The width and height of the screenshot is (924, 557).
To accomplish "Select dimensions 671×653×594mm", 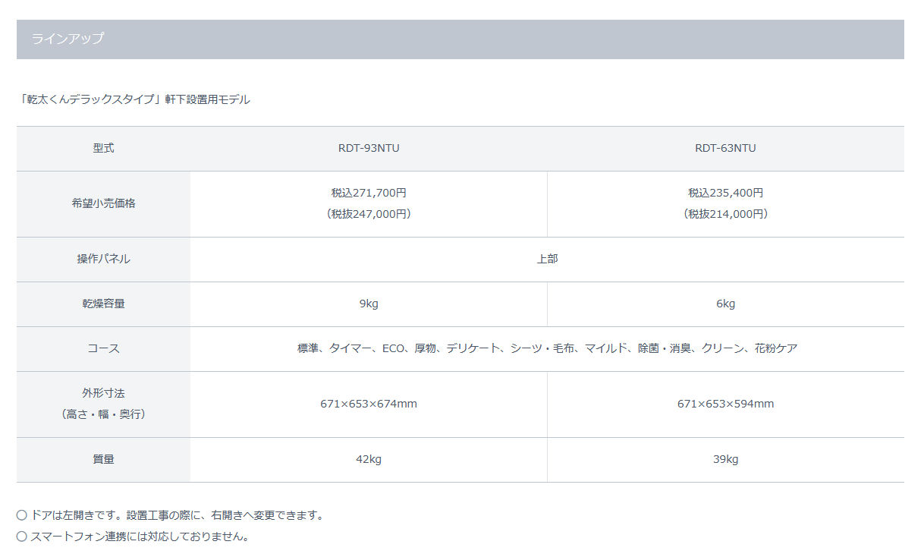I will [725, 404].
